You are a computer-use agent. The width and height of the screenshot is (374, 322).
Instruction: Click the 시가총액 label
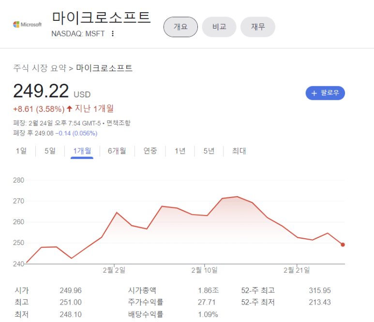[x=142, y=291]
